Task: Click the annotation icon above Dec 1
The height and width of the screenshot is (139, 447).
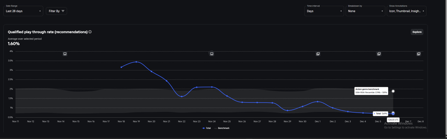Action: [318, 54]
